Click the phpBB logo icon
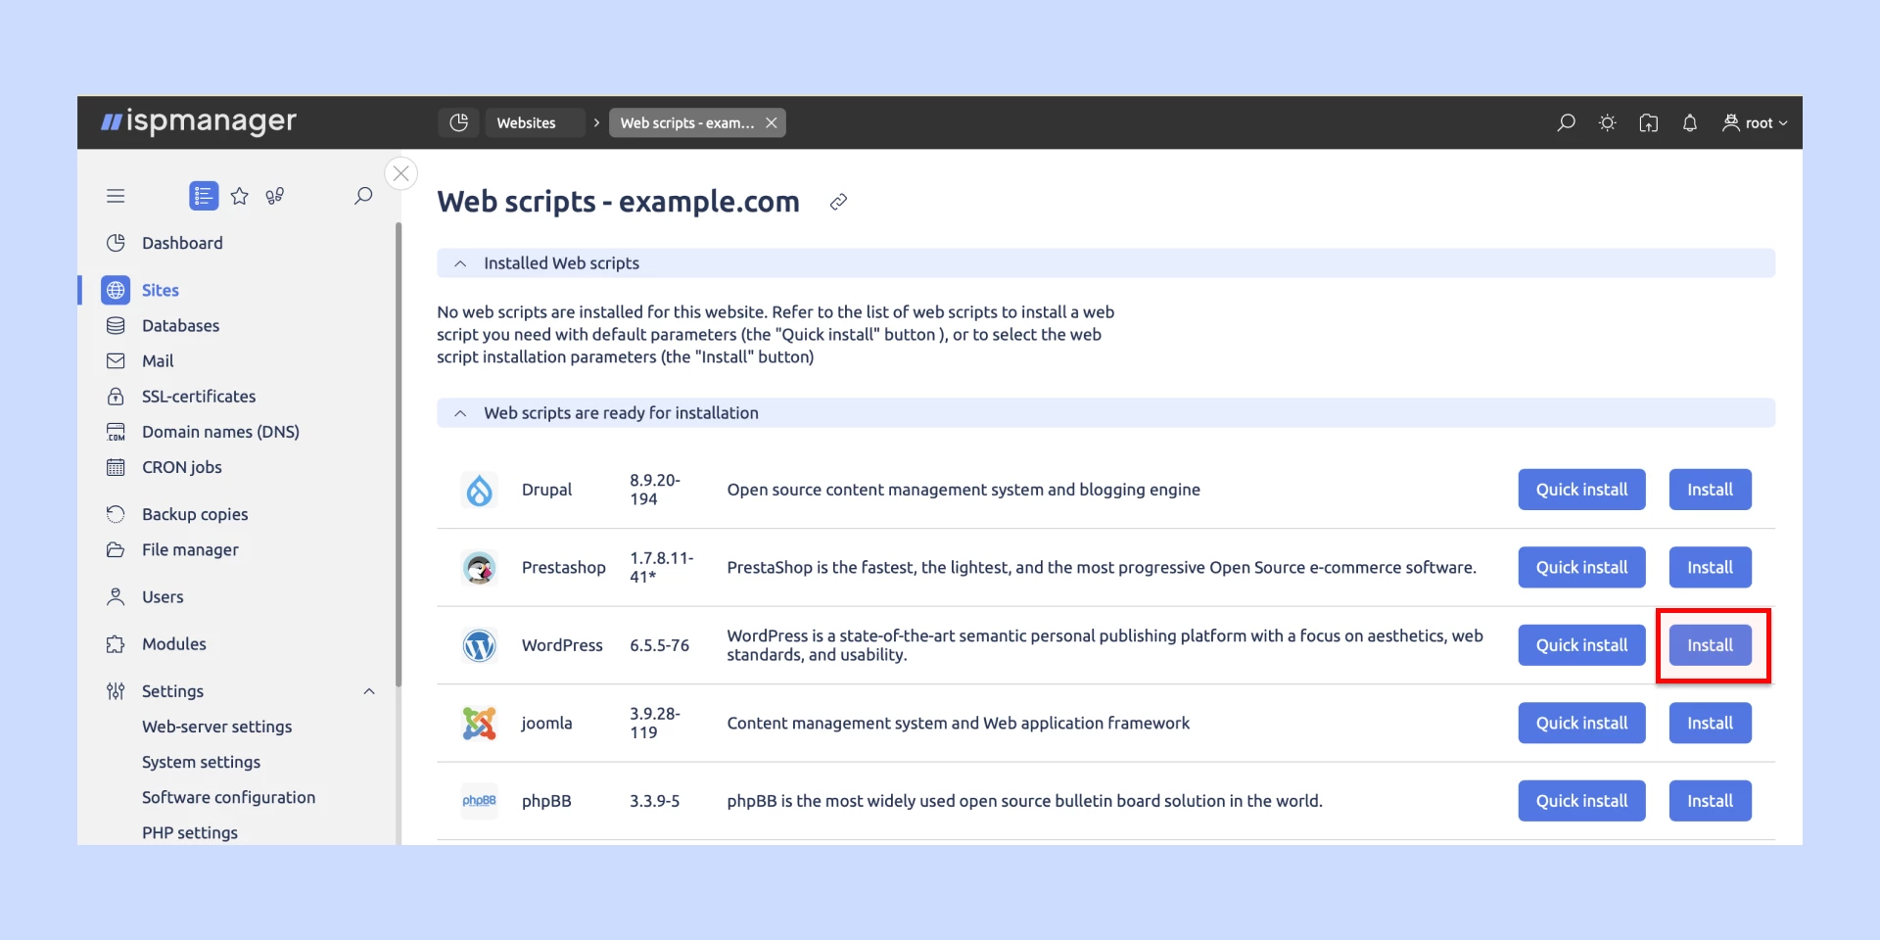The image size is (1880, 940). pyautogui.click(x=479, y=801)
